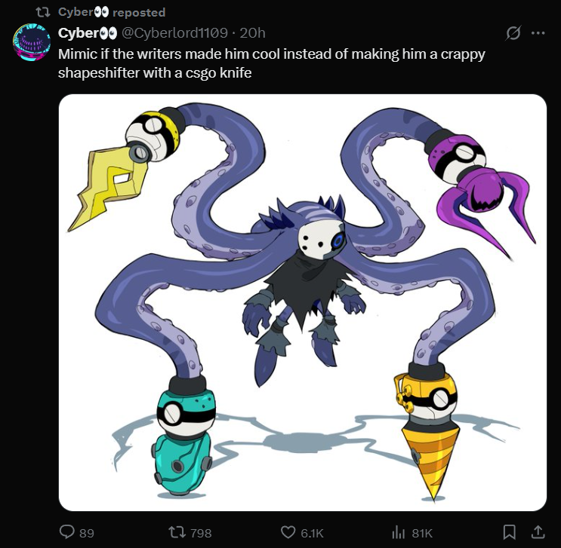Click the bold Cyber display name
The width and height of the screenshot is (561, 548).
(88, 33)
